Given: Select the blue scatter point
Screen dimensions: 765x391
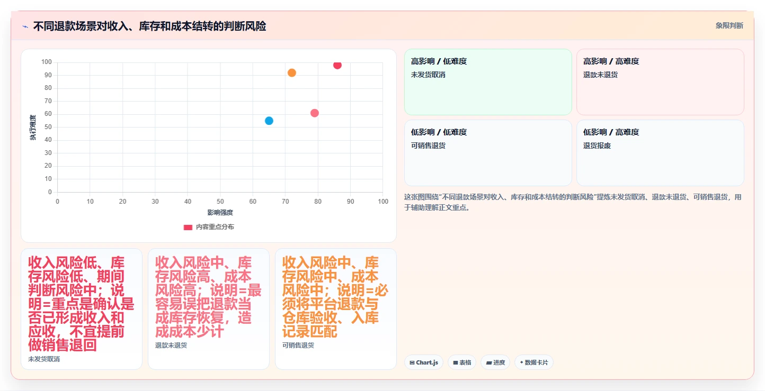Looking at the screenshot, I should (269, 121).
